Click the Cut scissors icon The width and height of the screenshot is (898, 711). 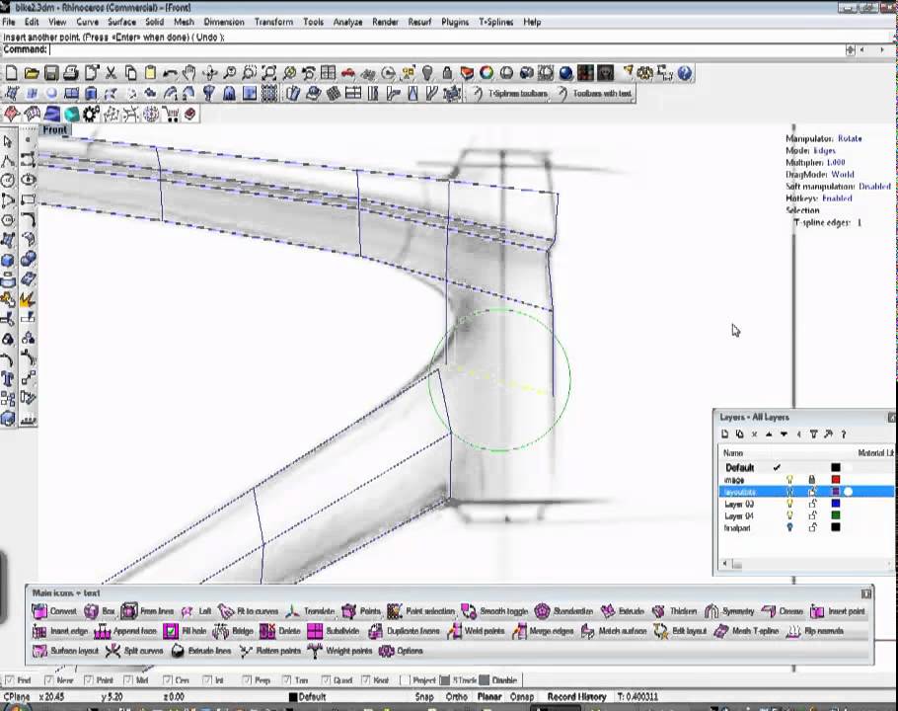[112, 73]
